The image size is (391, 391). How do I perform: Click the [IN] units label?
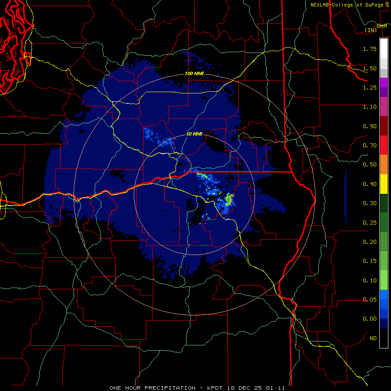click(371, 30)
